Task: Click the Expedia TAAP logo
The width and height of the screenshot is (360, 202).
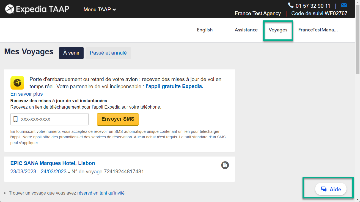Action: tap(37, 9)
